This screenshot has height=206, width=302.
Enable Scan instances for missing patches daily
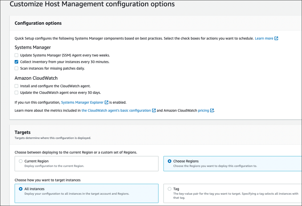(x=17, y=68)
